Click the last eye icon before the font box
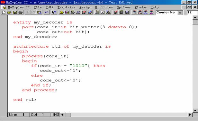Screen dimensions: 198x121 pos(151,12)
